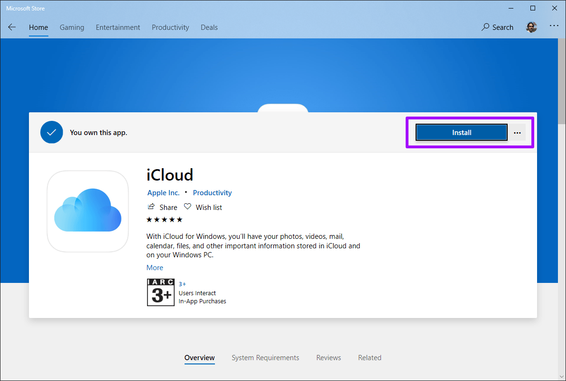Open the Productivity tab in header
This screenshot has width=566, height=381.
tap(170, 27)
